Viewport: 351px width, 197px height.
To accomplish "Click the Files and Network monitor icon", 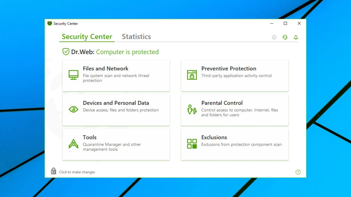I will click(x=73, y=75).
